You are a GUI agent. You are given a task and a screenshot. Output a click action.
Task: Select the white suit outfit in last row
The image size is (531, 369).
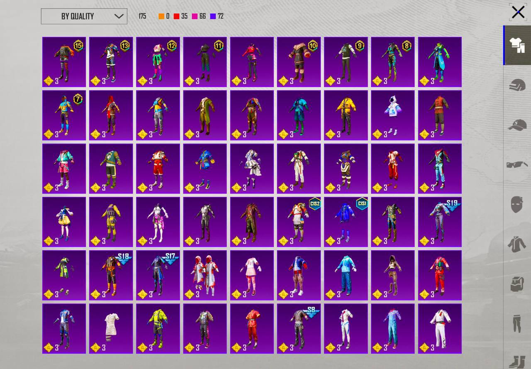tap(440, 329)
